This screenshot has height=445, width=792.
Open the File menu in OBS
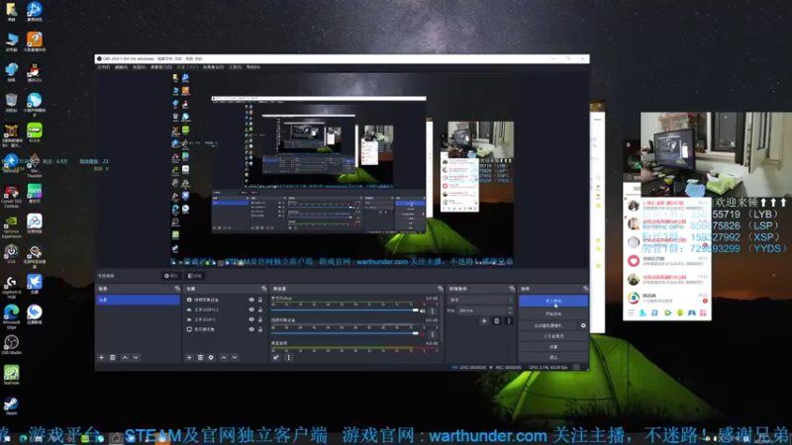(x=103, y=67)
